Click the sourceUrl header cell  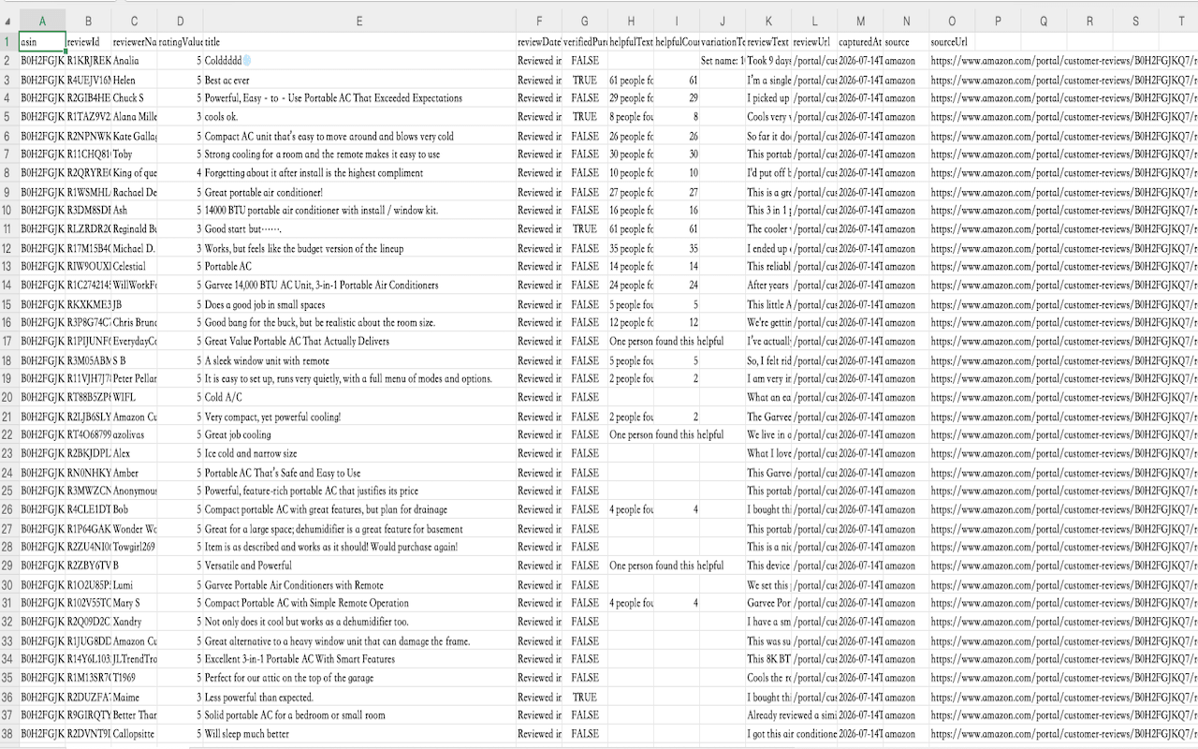(952, 42)
